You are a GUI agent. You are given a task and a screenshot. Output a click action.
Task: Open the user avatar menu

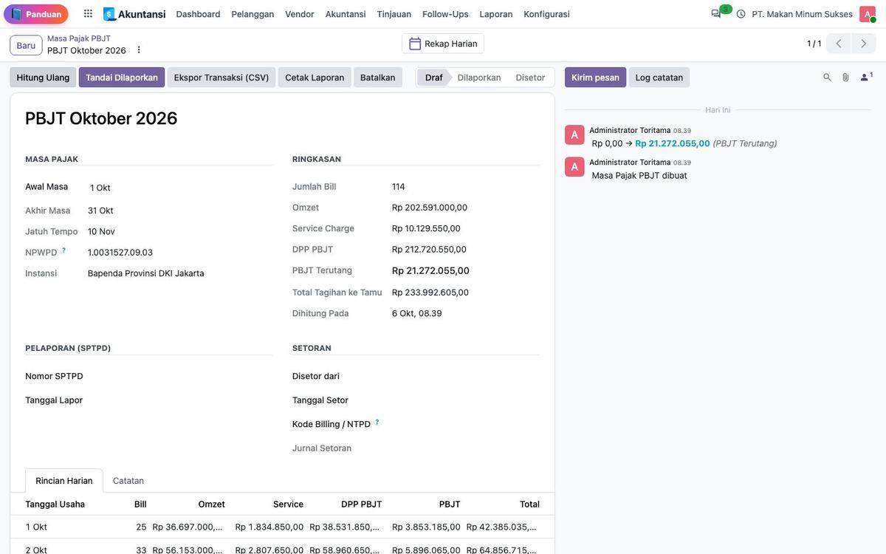point(867,14)
